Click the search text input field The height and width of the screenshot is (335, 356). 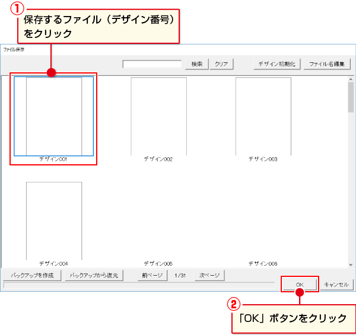pyautogui.click(x=152, y=64)
